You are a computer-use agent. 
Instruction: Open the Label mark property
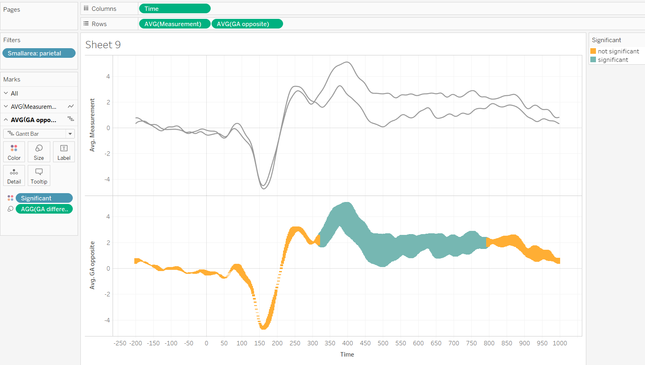point(64,152)
